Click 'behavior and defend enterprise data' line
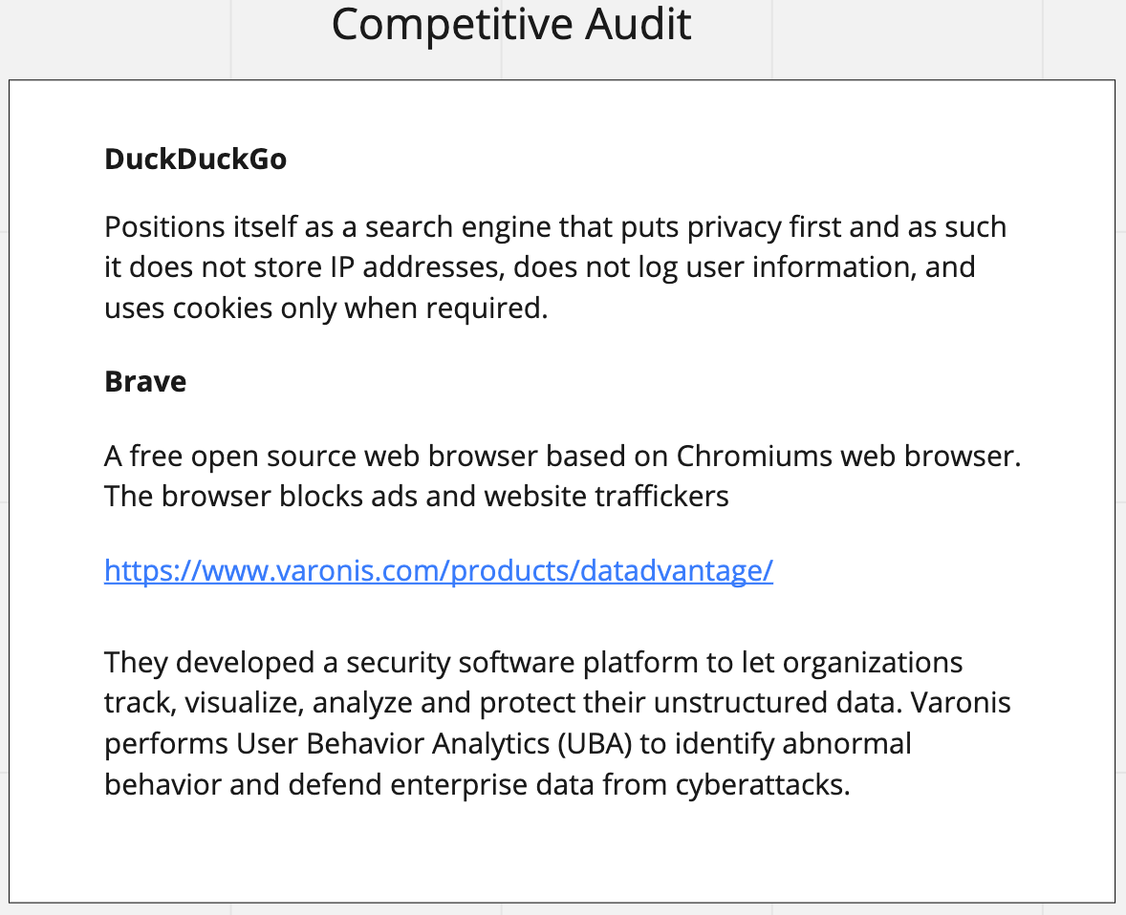Viewport: 1126px width, 915px height. pyautogui.click(x=477, y=784)
